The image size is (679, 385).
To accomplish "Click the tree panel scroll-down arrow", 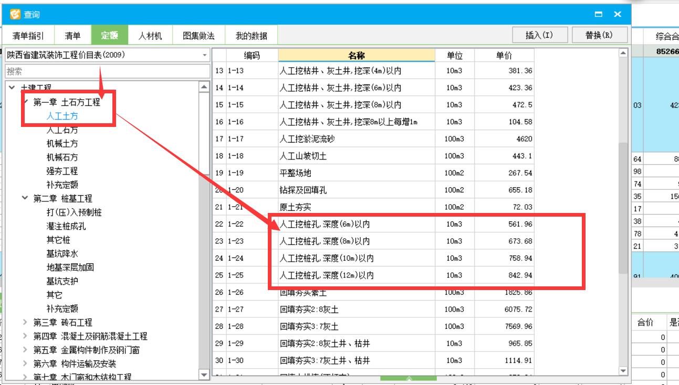I will pyautogui.click(x=204, y=374).
